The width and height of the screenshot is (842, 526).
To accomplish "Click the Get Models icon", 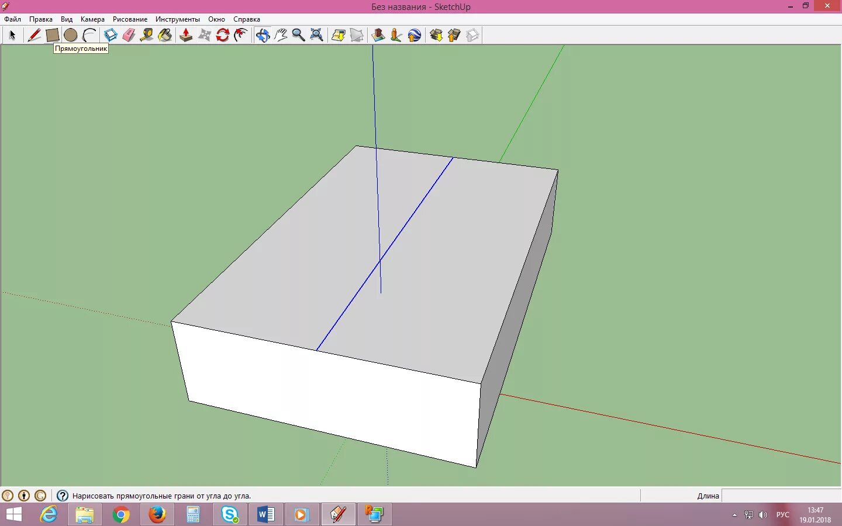I will (x=436, y=35).
